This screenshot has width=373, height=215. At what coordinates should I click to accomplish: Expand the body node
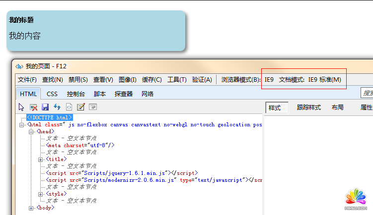(31, 208)
